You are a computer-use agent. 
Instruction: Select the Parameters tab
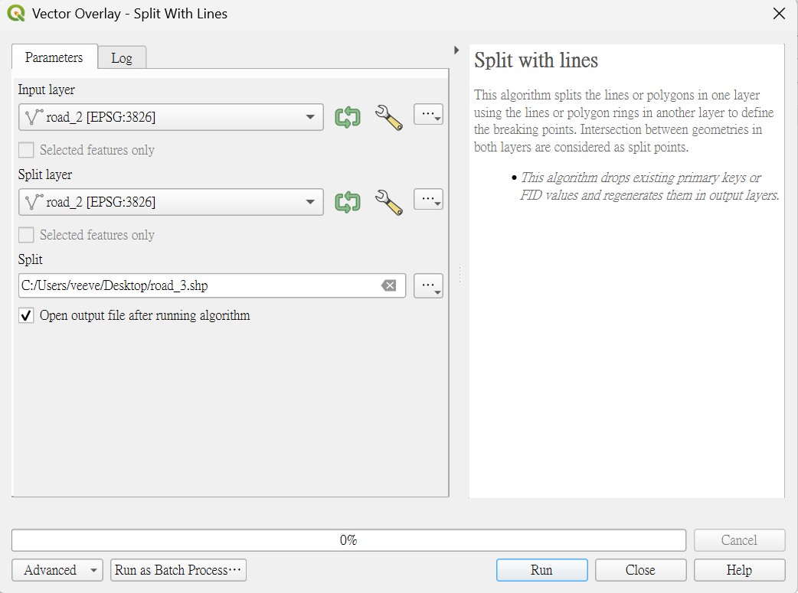click(x=54, y=57)
